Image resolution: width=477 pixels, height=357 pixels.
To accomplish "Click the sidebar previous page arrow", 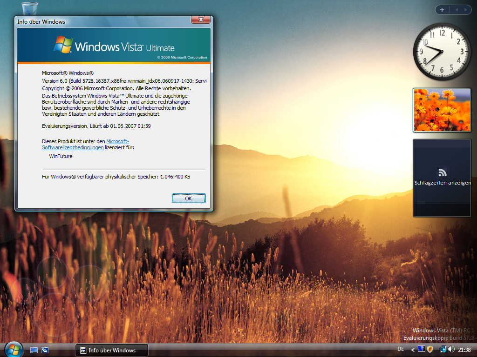I will pyautogui.click(x=457, y=10).
